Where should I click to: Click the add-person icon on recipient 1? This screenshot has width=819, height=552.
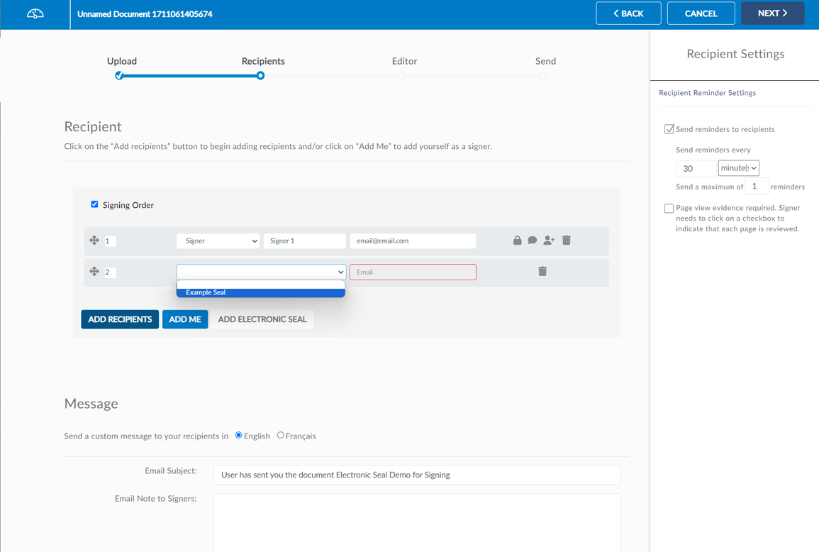click(549, 241)
